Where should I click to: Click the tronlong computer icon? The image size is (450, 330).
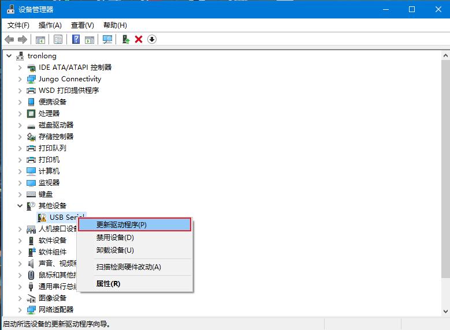point(20,56)
